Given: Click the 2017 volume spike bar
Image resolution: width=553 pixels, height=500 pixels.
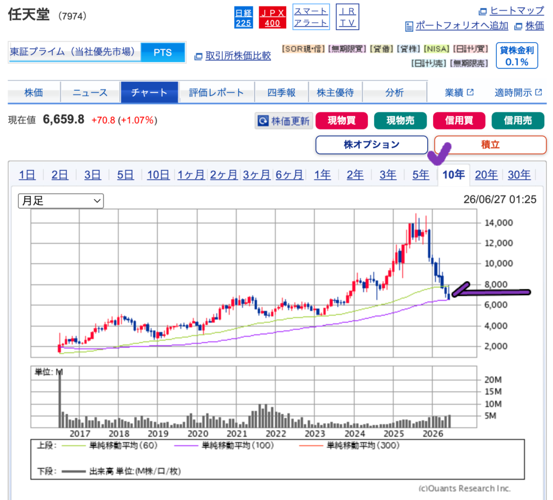Looking at the screenshot, I should (x=60, y=398).
